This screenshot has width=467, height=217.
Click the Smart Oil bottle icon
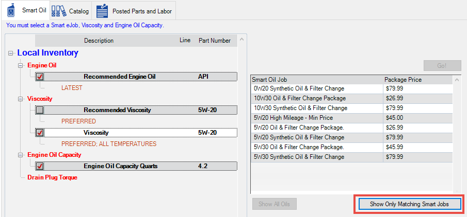11,11
